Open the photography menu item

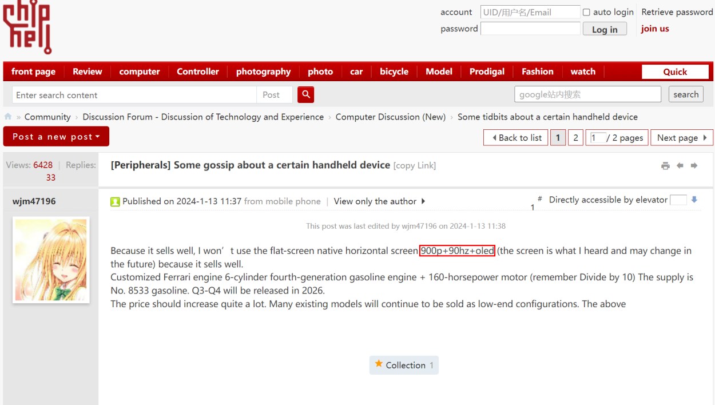263,72
